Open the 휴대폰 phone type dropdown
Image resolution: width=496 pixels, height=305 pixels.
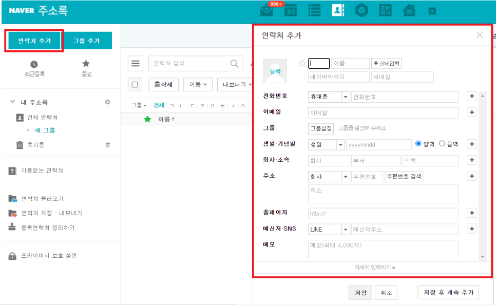click(x=329, y=97)
